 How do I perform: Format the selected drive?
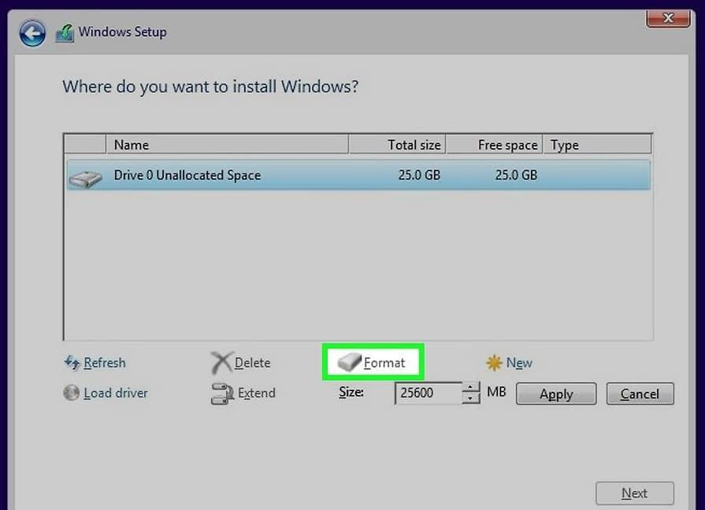click(x=384, y=363)
